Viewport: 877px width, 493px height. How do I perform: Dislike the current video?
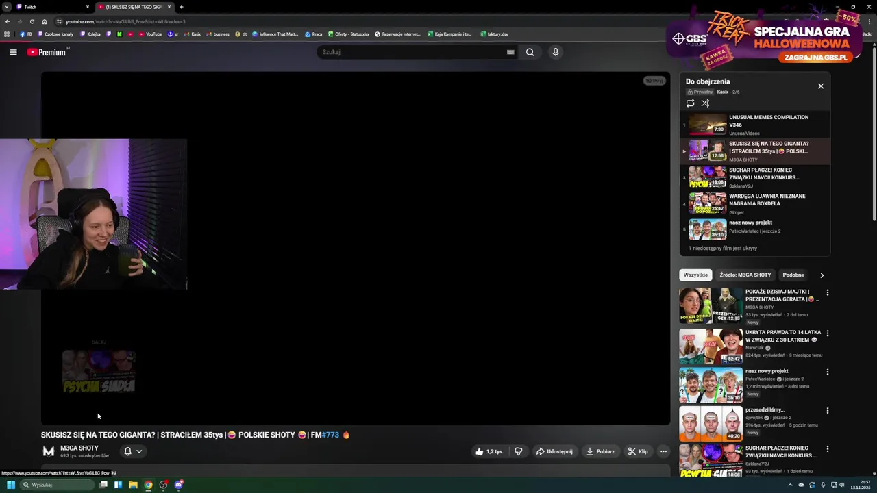click(519, 451)
